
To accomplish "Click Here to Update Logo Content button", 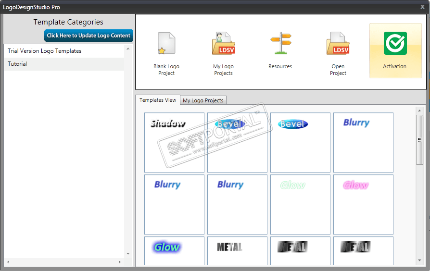I will tap(89, 36).
